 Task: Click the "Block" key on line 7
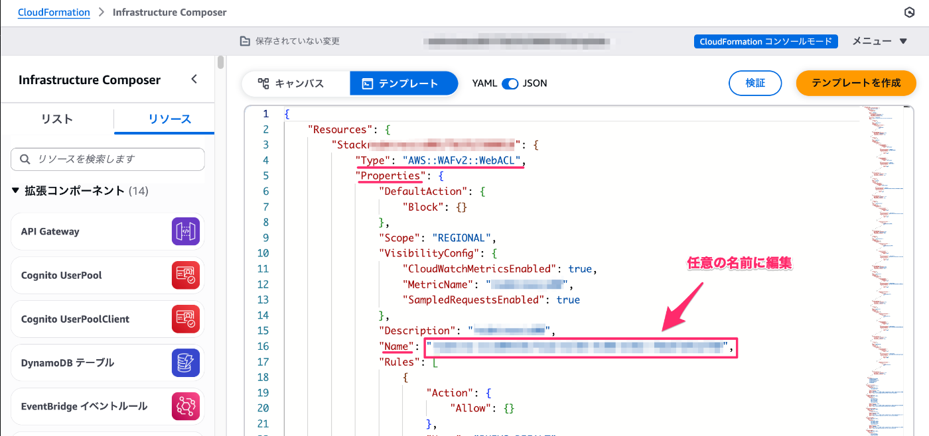coord(424,207)
